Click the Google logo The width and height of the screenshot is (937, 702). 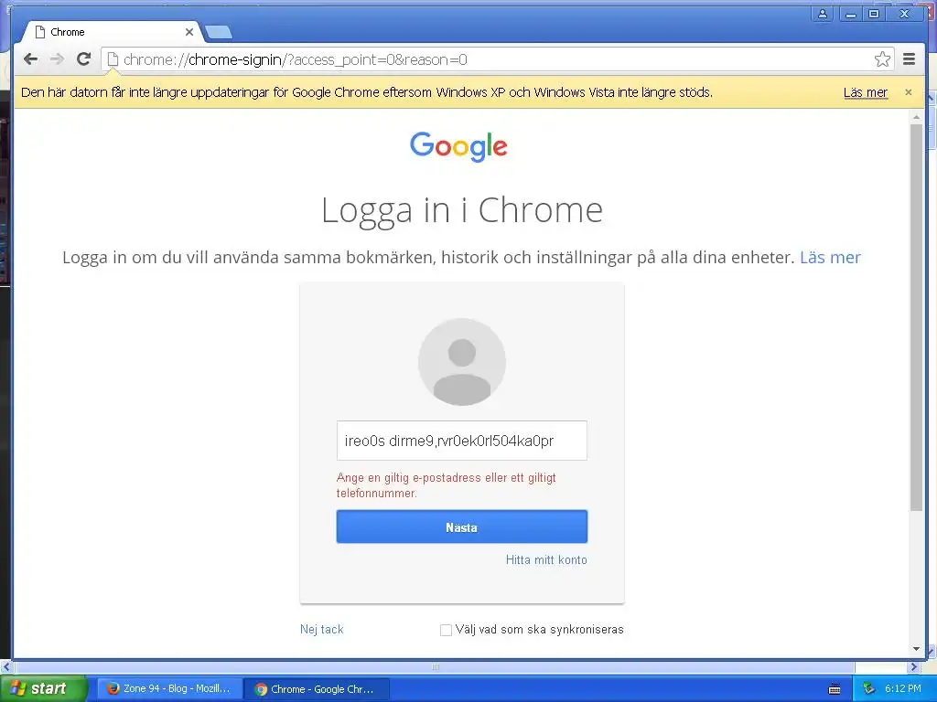458,146
